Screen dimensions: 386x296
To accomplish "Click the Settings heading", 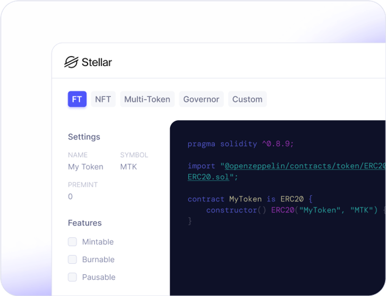I will point(84,137).
